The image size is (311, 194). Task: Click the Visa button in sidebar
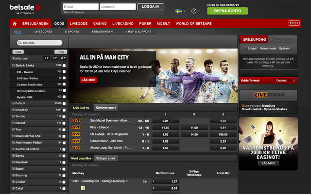point(18,52)
